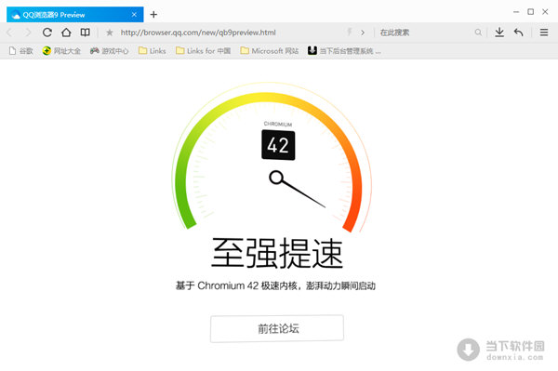Go back with the back arrow
This screenshot has height=371, width=558.
9,33
